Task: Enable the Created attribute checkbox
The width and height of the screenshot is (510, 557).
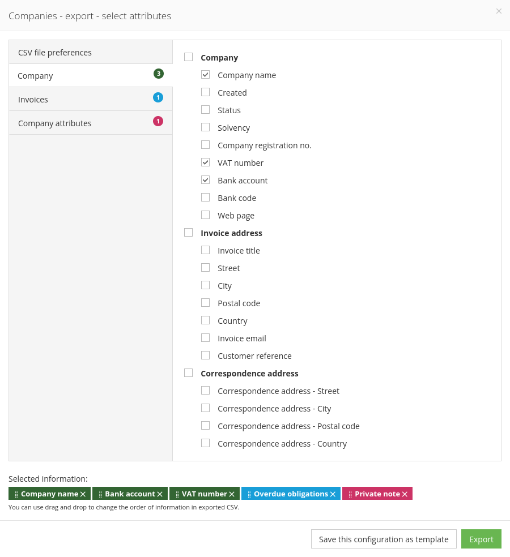Action: (x=205, y=92)
